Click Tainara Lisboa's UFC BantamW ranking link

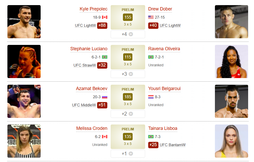173,145
